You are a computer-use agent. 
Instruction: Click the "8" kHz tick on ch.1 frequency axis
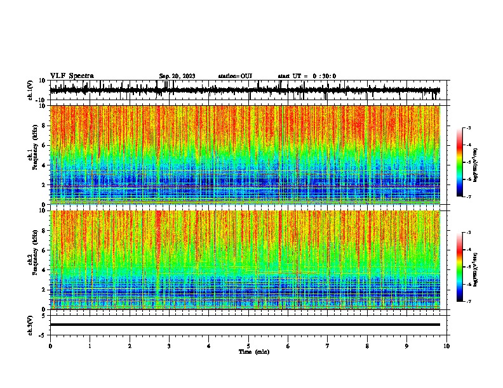tap(44, 126)
